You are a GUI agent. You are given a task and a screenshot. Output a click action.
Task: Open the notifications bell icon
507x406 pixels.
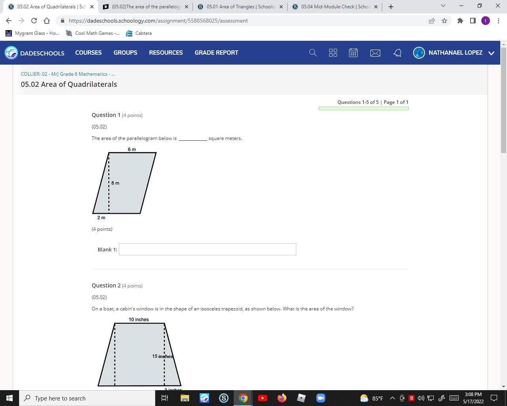397,53
